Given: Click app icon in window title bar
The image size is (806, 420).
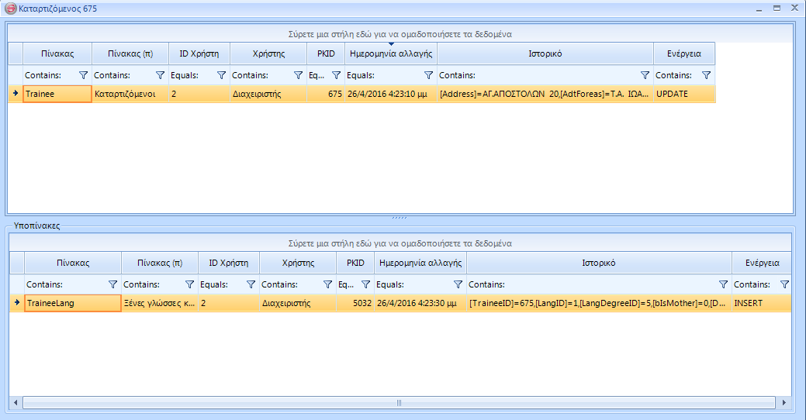Looking at the screenshot, I should click(11, 8).
